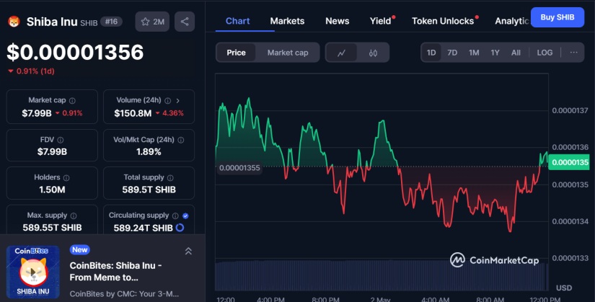This screenshot has height=302, width=595.
Task: Select Market cap chart mode
Action: pos(288,53)
